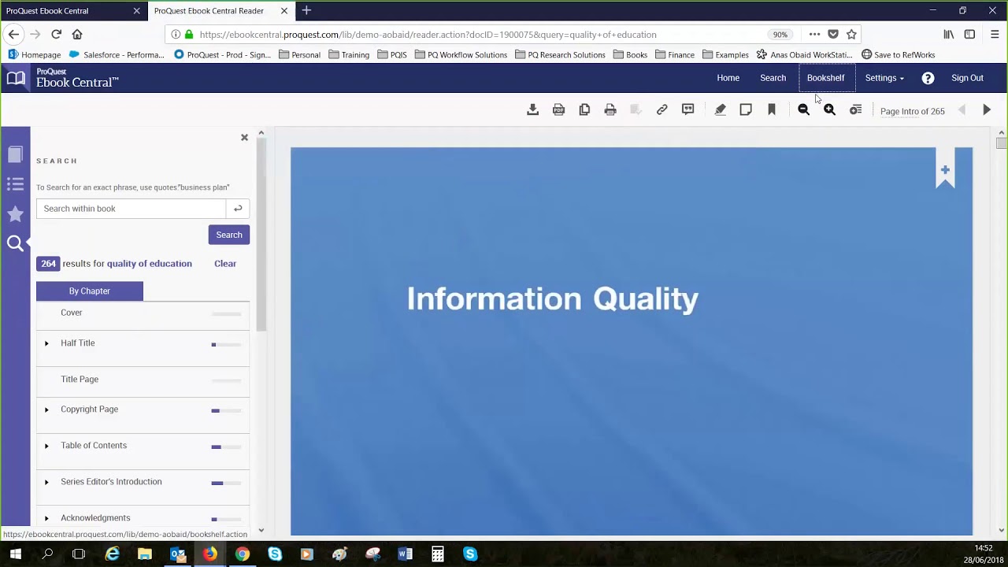Viewport: 1008px width, 567px height.
Task: Open Firefox hamburger menu
Action: click(x=995, y=35)
